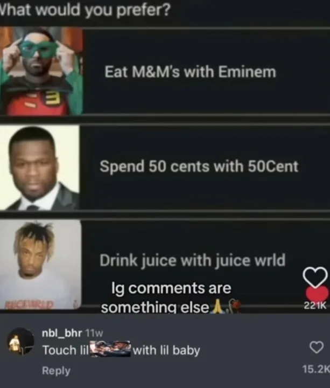The height and width of the screenshot is (388, 330).
Task: Click the Reply link under the comment
Action: pyautogui.click(x=56, y=370)
